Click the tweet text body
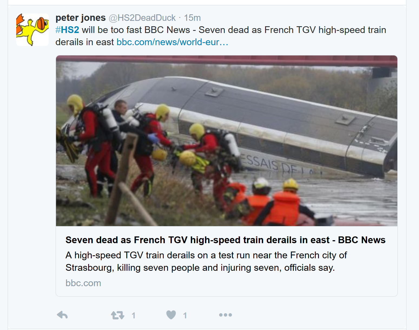This screenshot has height=330, width=419. pos(221,36)
